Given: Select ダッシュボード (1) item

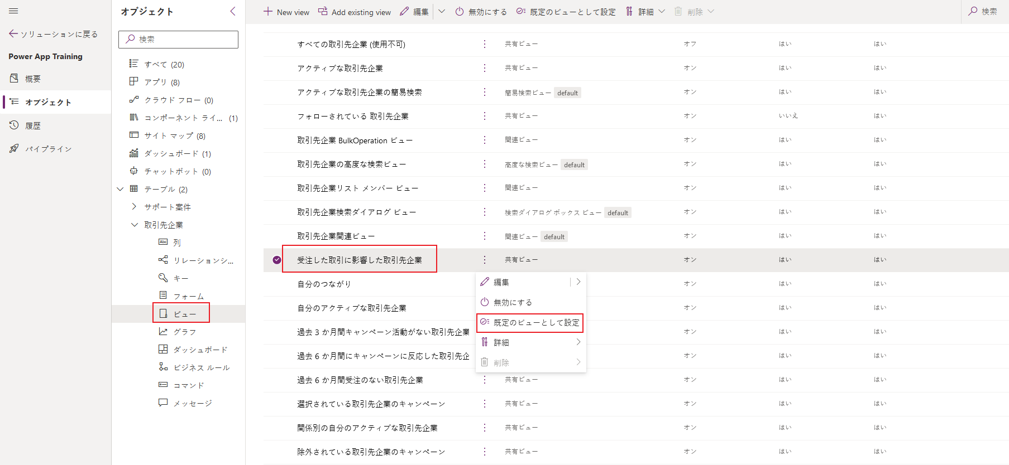Looking at the screenshot, I should [178, 153].
